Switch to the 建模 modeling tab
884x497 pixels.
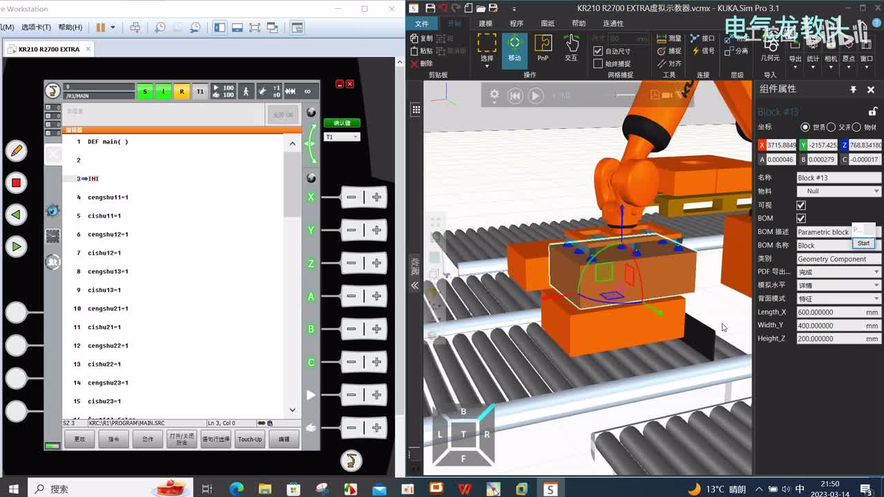coord(485,23)
